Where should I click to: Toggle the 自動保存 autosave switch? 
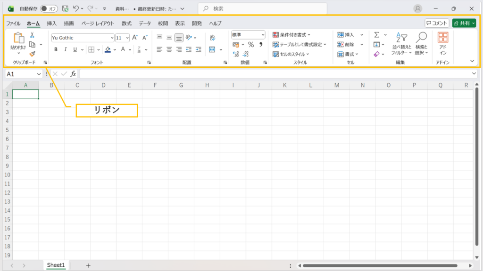[x=49, y=8]
